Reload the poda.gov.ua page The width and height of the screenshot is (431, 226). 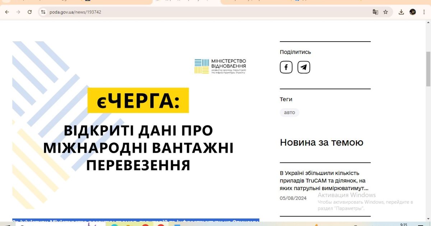click(30, 12)
